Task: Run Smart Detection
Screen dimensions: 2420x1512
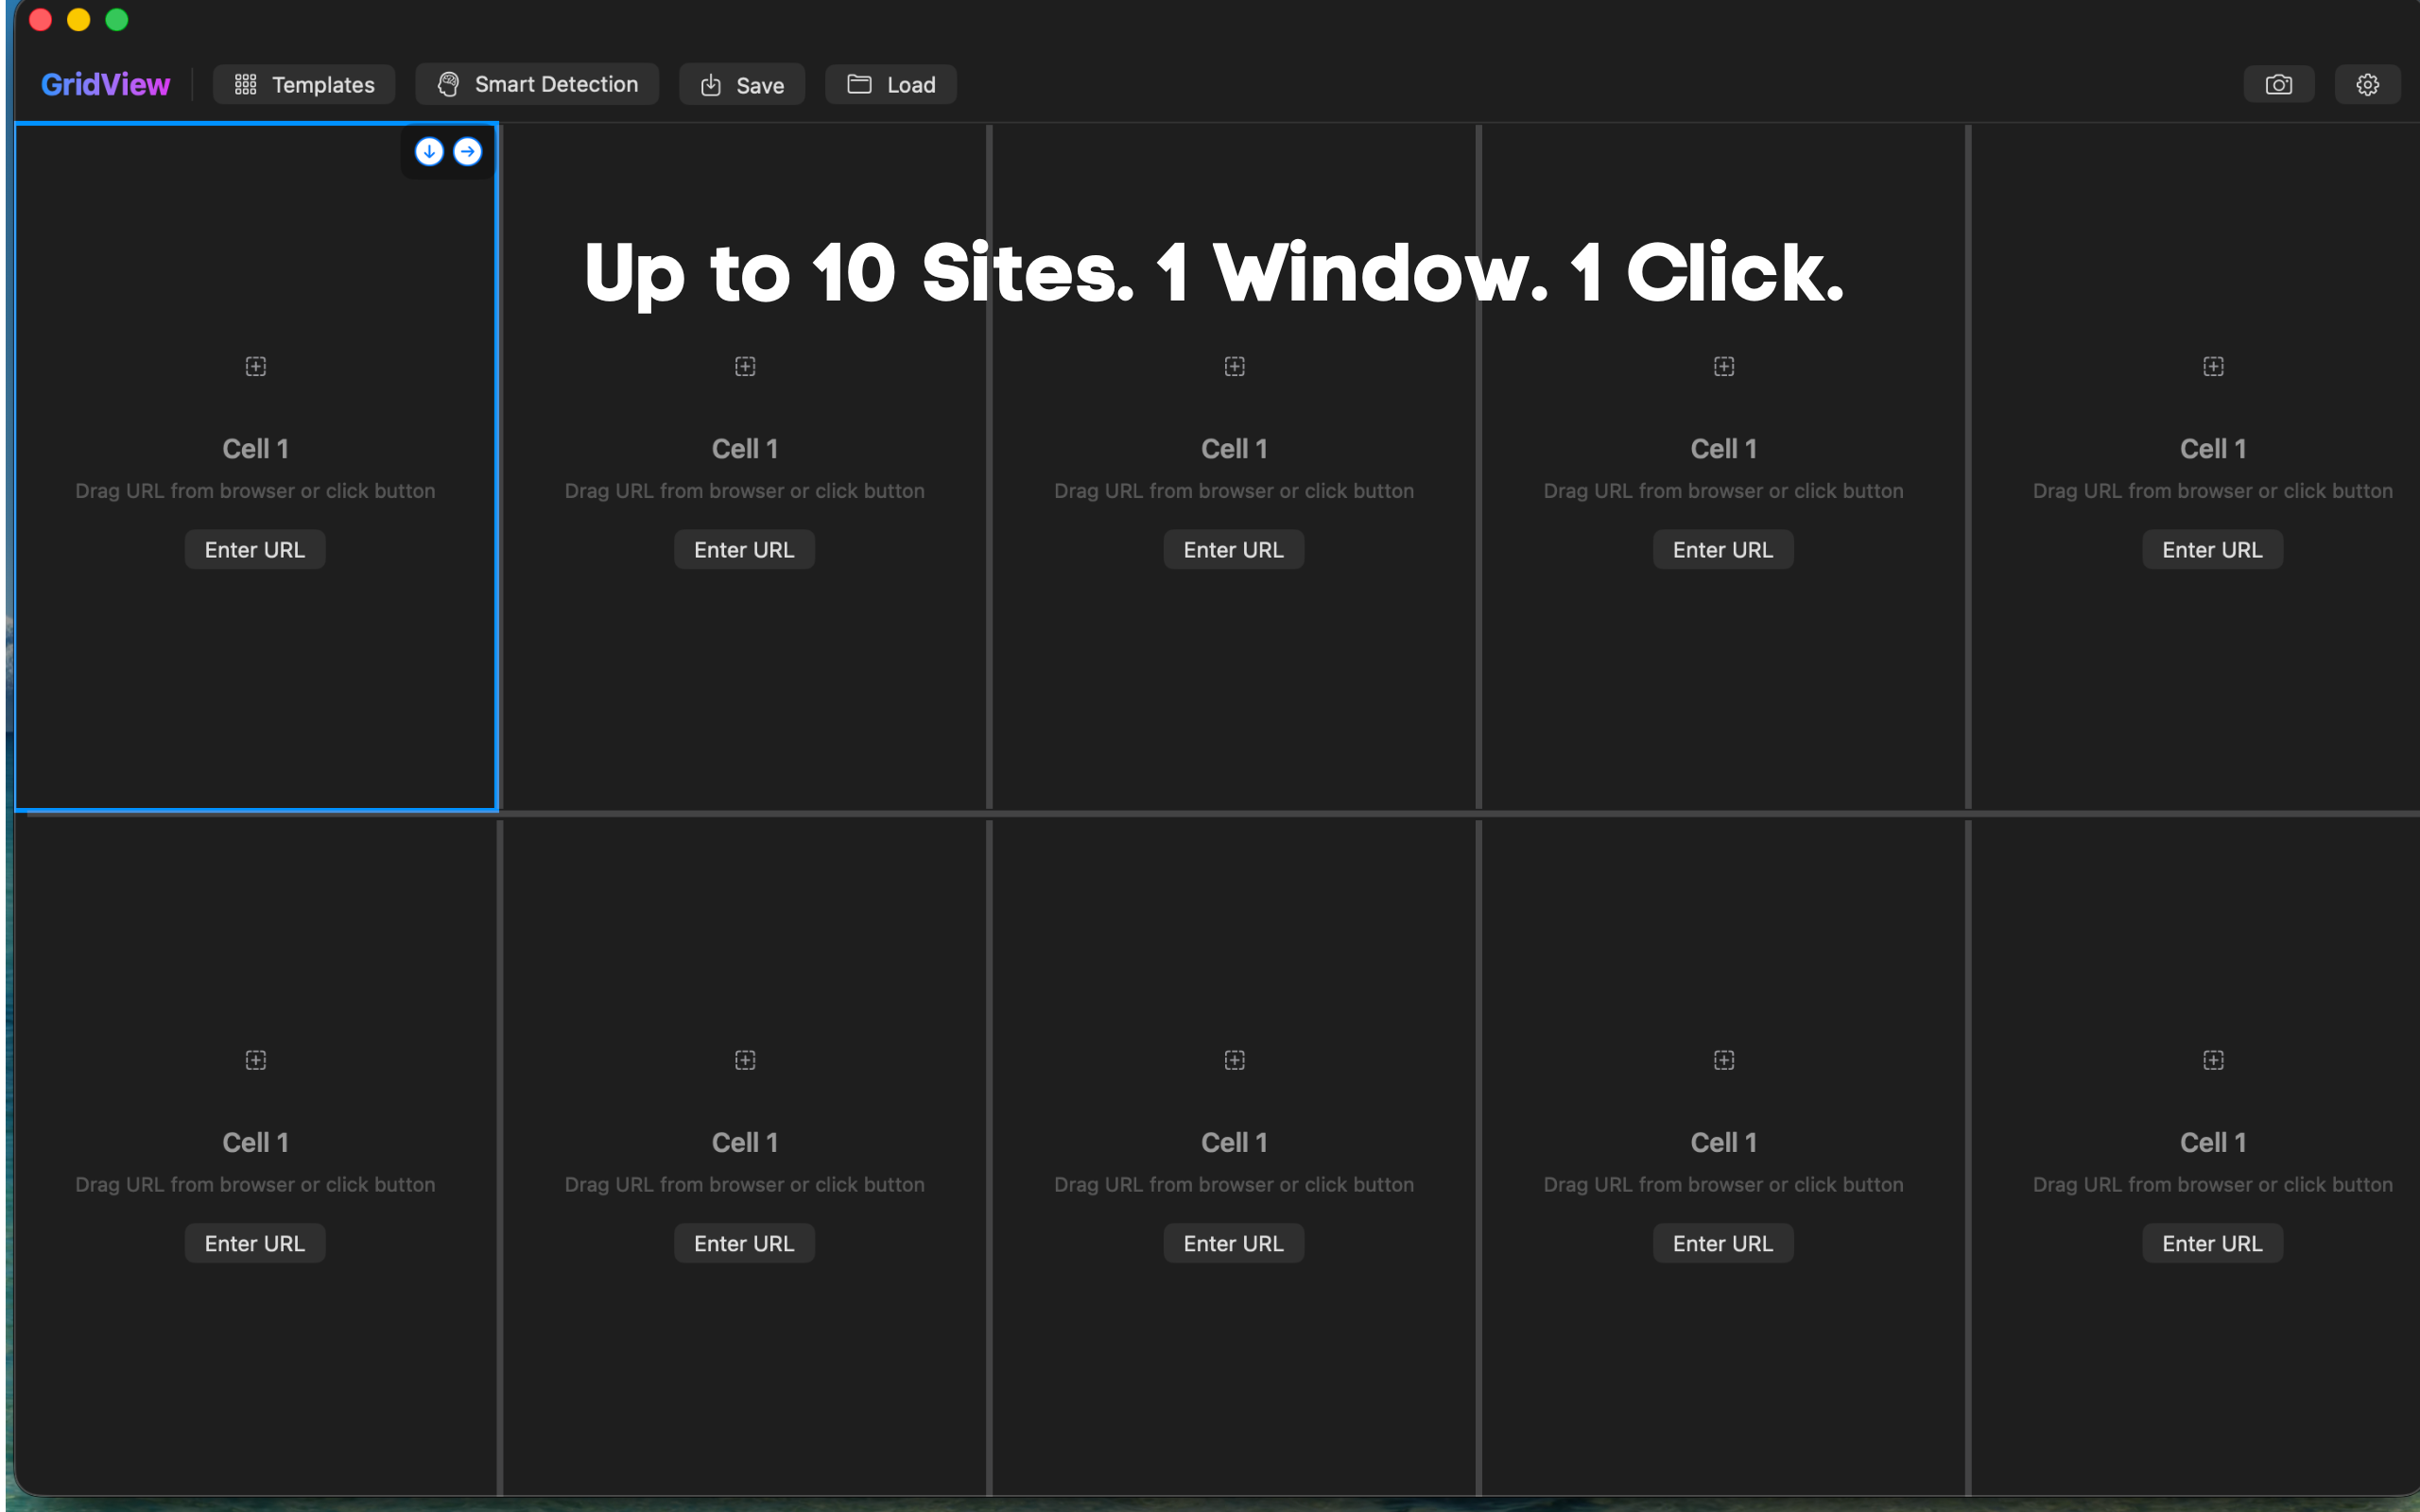Action: 536,84
